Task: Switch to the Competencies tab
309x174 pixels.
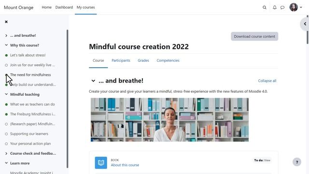Action: (168, 60)
